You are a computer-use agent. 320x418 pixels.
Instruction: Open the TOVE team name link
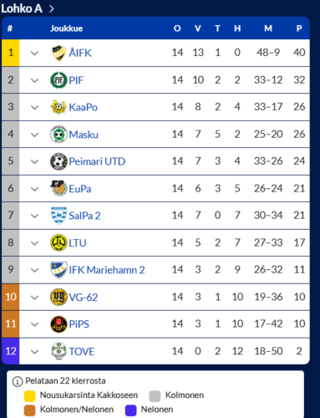82,351
